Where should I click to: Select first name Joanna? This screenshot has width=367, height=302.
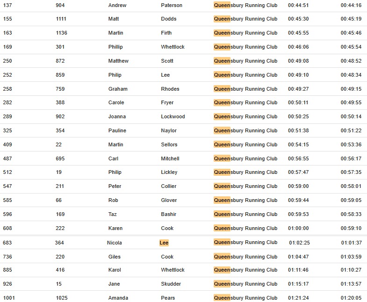click(x=117, y=116)
